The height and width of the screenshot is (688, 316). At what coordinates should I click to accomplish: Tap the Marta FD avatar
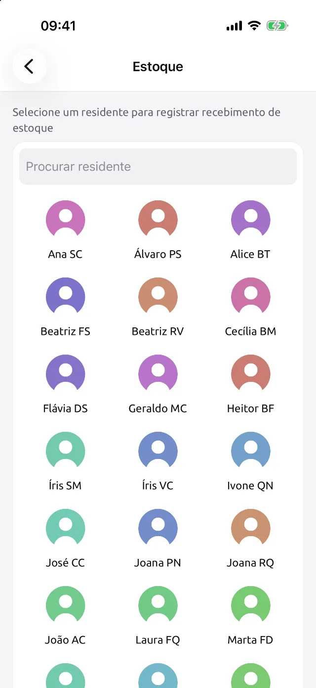(x=250, y=605)
